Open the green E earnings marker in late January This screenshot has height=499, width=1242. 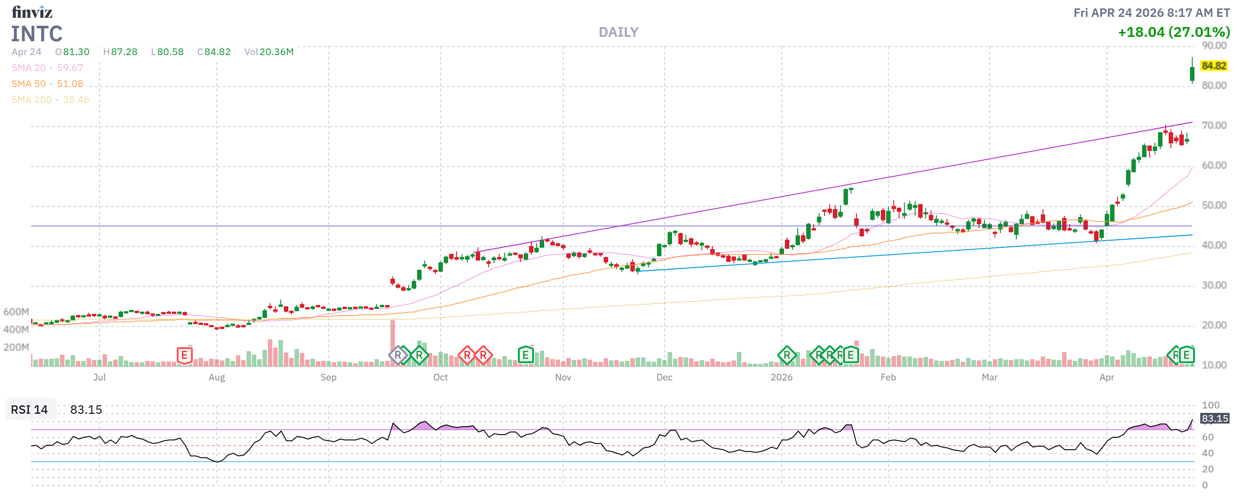point(851,356)
